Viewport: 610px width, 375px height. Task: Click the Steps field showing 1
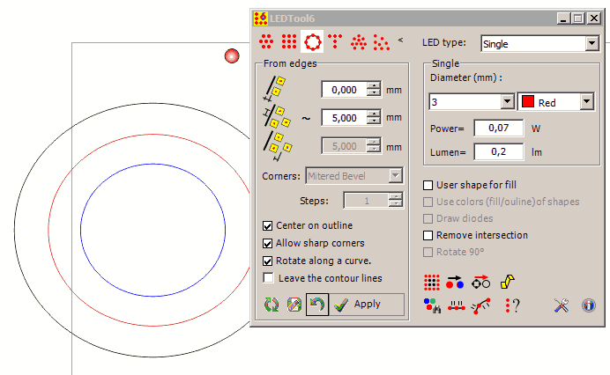[367, 201]
